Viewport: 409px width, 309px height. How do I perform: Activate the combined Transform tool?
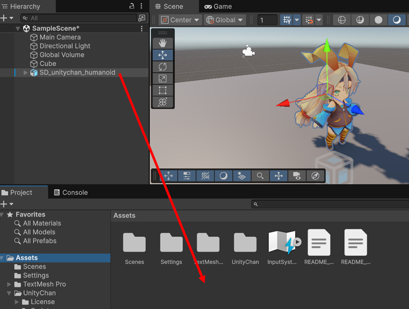coord(163,102)
